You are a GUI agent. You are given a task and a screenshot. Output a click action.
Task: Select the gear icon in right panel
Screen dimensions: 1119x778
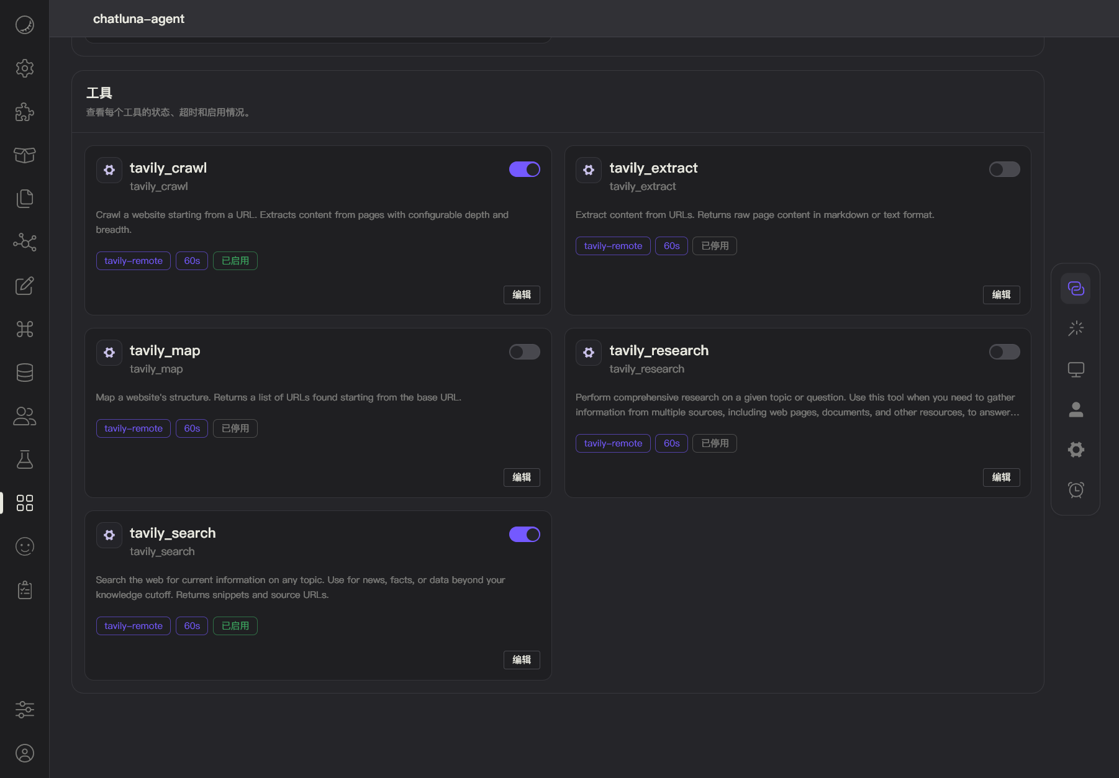click(1076, 450)
